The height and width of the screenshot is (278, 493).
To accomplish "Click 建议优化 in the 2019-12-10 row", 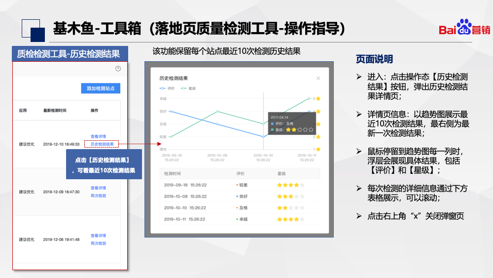I will click(27, 144).
